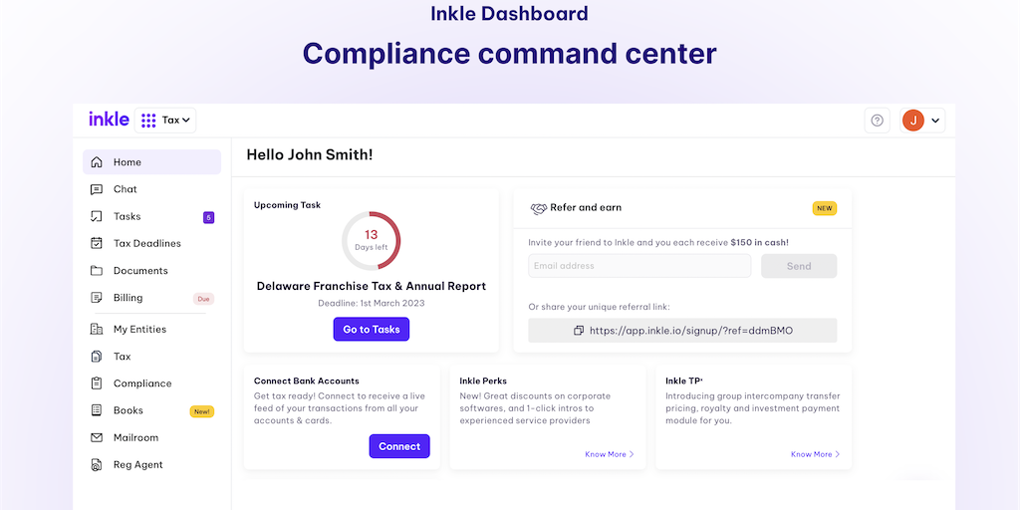
Task: Click the My Entities building icon
Action: pos(97,330)
